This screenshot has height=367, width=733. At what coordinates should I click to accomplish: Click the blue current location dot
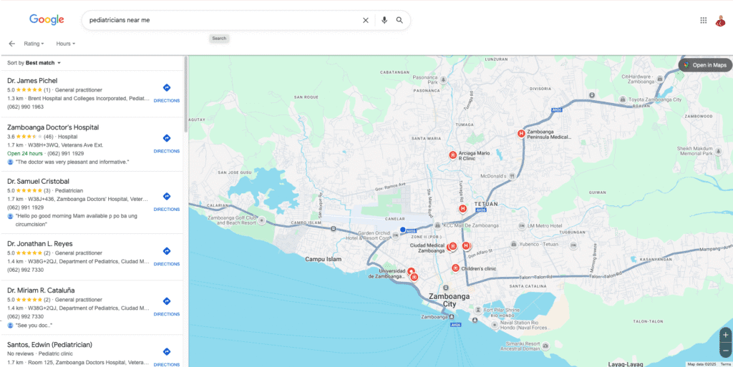point(402,229)
